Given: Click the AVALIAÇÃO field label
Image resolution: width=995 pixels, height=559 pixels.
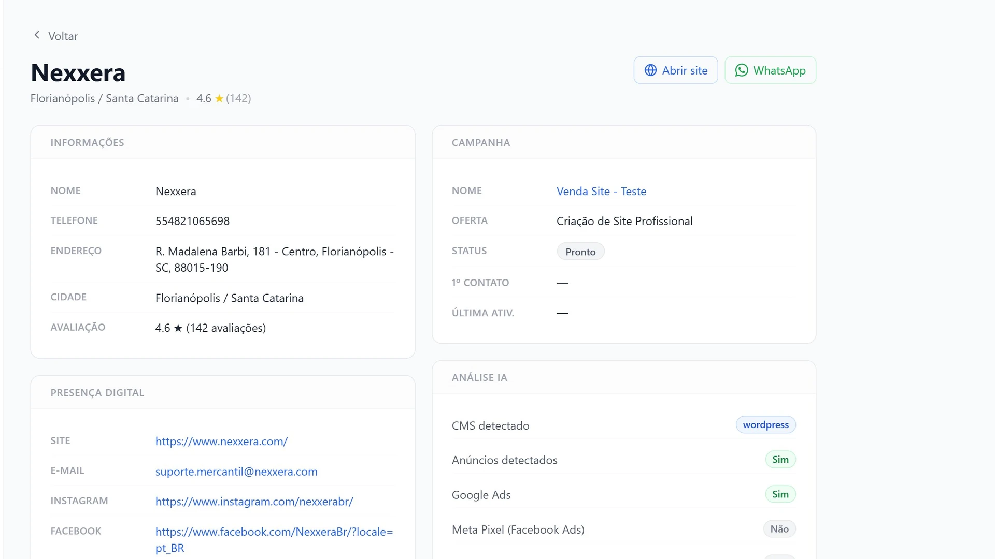Looking at the screenshot, I should (78, 327).
